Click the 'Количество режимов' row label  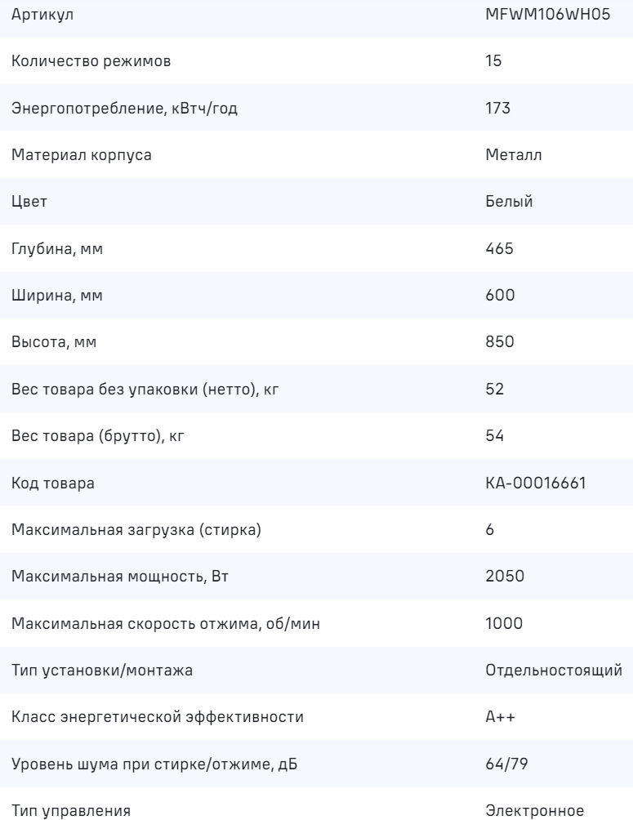click(x=91, y=63)
